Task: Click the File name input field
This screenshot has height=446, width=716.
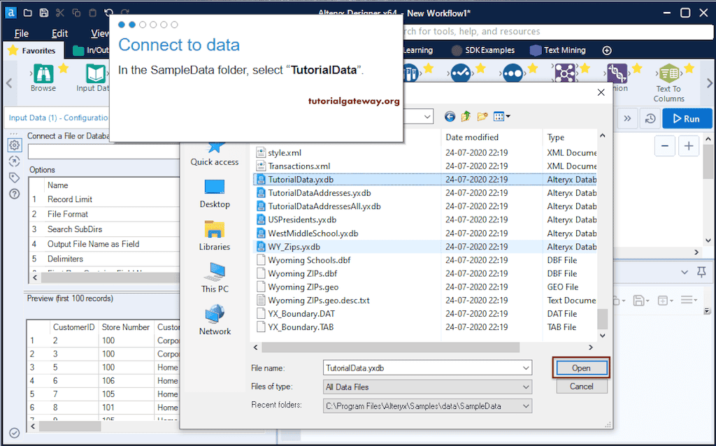Action: pos(423,368)
